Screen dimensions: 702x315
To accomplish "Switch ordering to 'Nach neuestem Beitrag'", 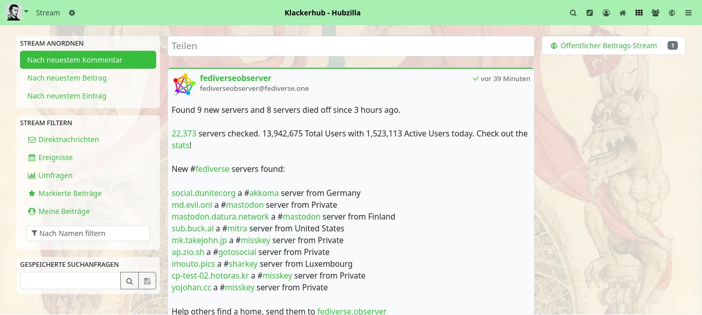I will click(67, 78).
